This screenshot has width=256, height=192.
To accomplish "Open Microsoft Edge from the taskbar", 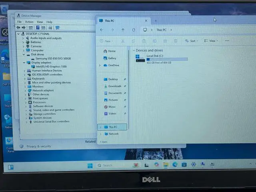I will pyautogui.click(x=175, y=164).
